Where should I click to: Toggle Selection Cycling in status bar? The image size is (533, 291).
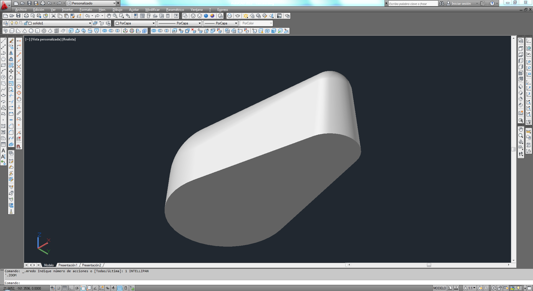pos(132,288)
